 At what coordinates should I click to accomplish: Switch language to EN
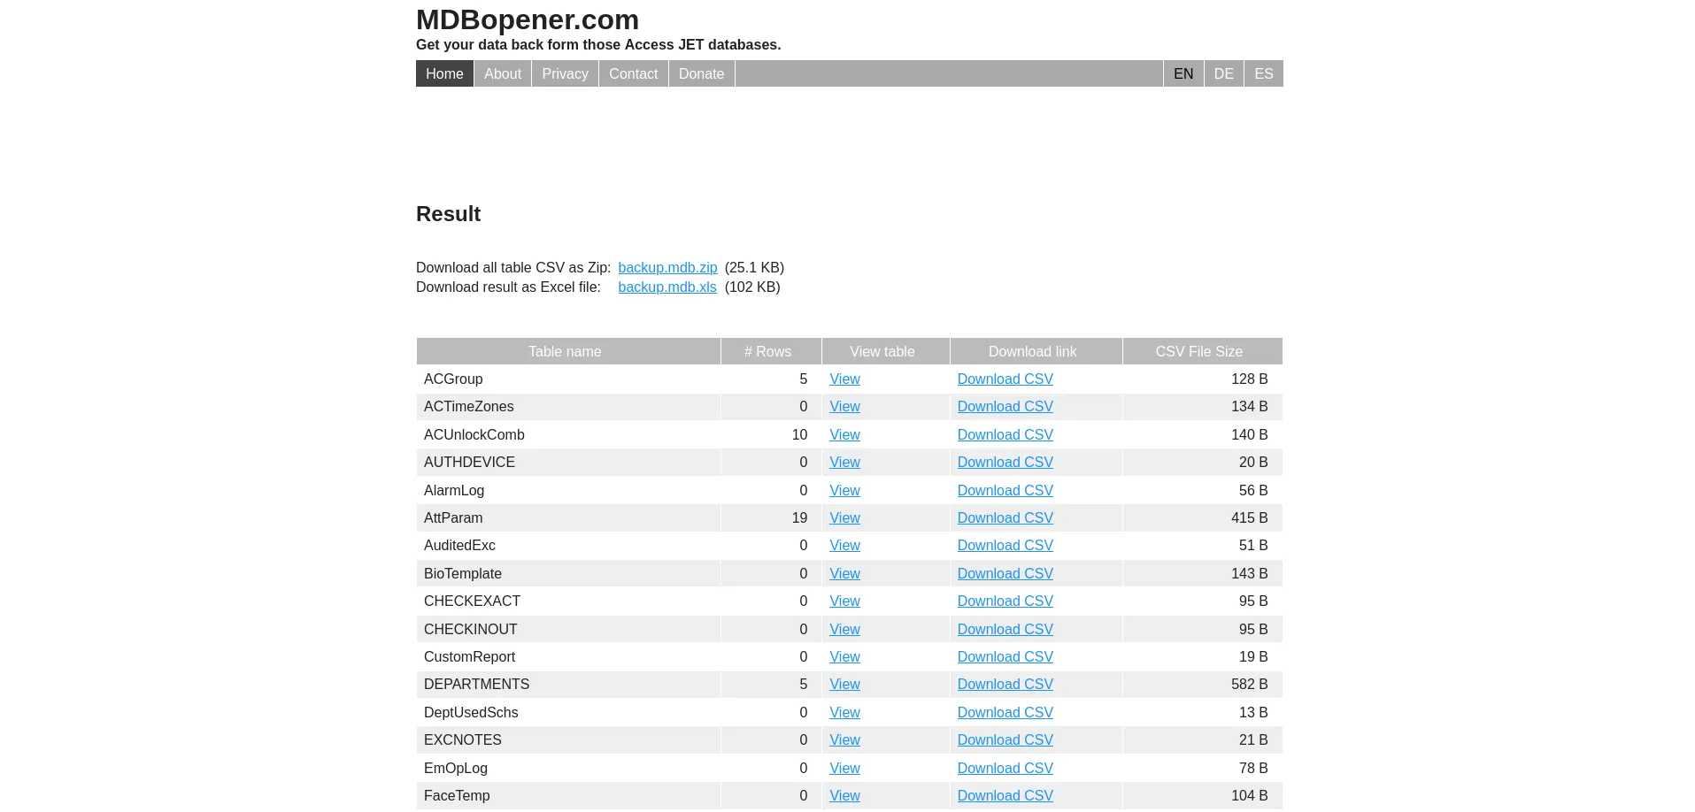click(1183, 73)
